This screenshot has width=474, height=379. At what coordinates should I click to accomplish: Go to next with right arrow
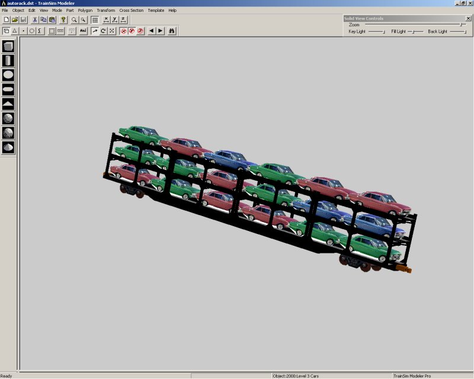[x=161, y=31]
